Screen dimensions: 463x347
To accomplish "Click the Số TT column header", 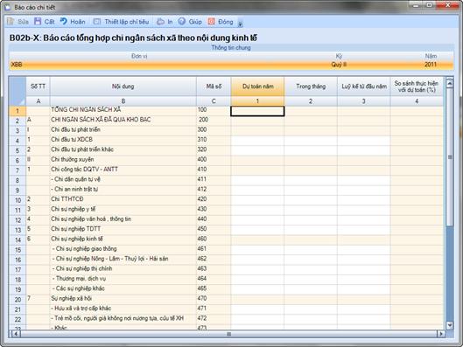I will click(x=39, y=87).
